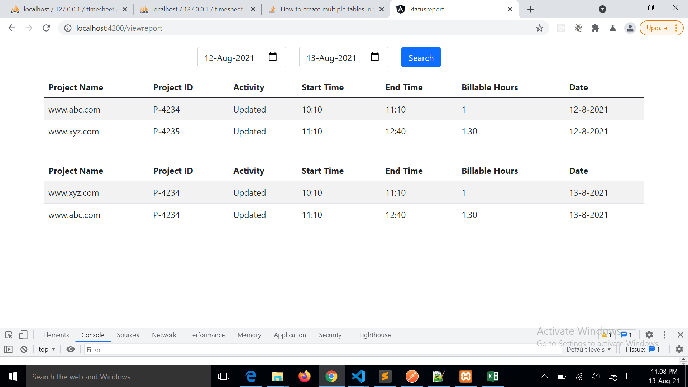Open the Extensions puzzle-piece menu
This screenshot has width=688, height=387.
coord(595,28)
